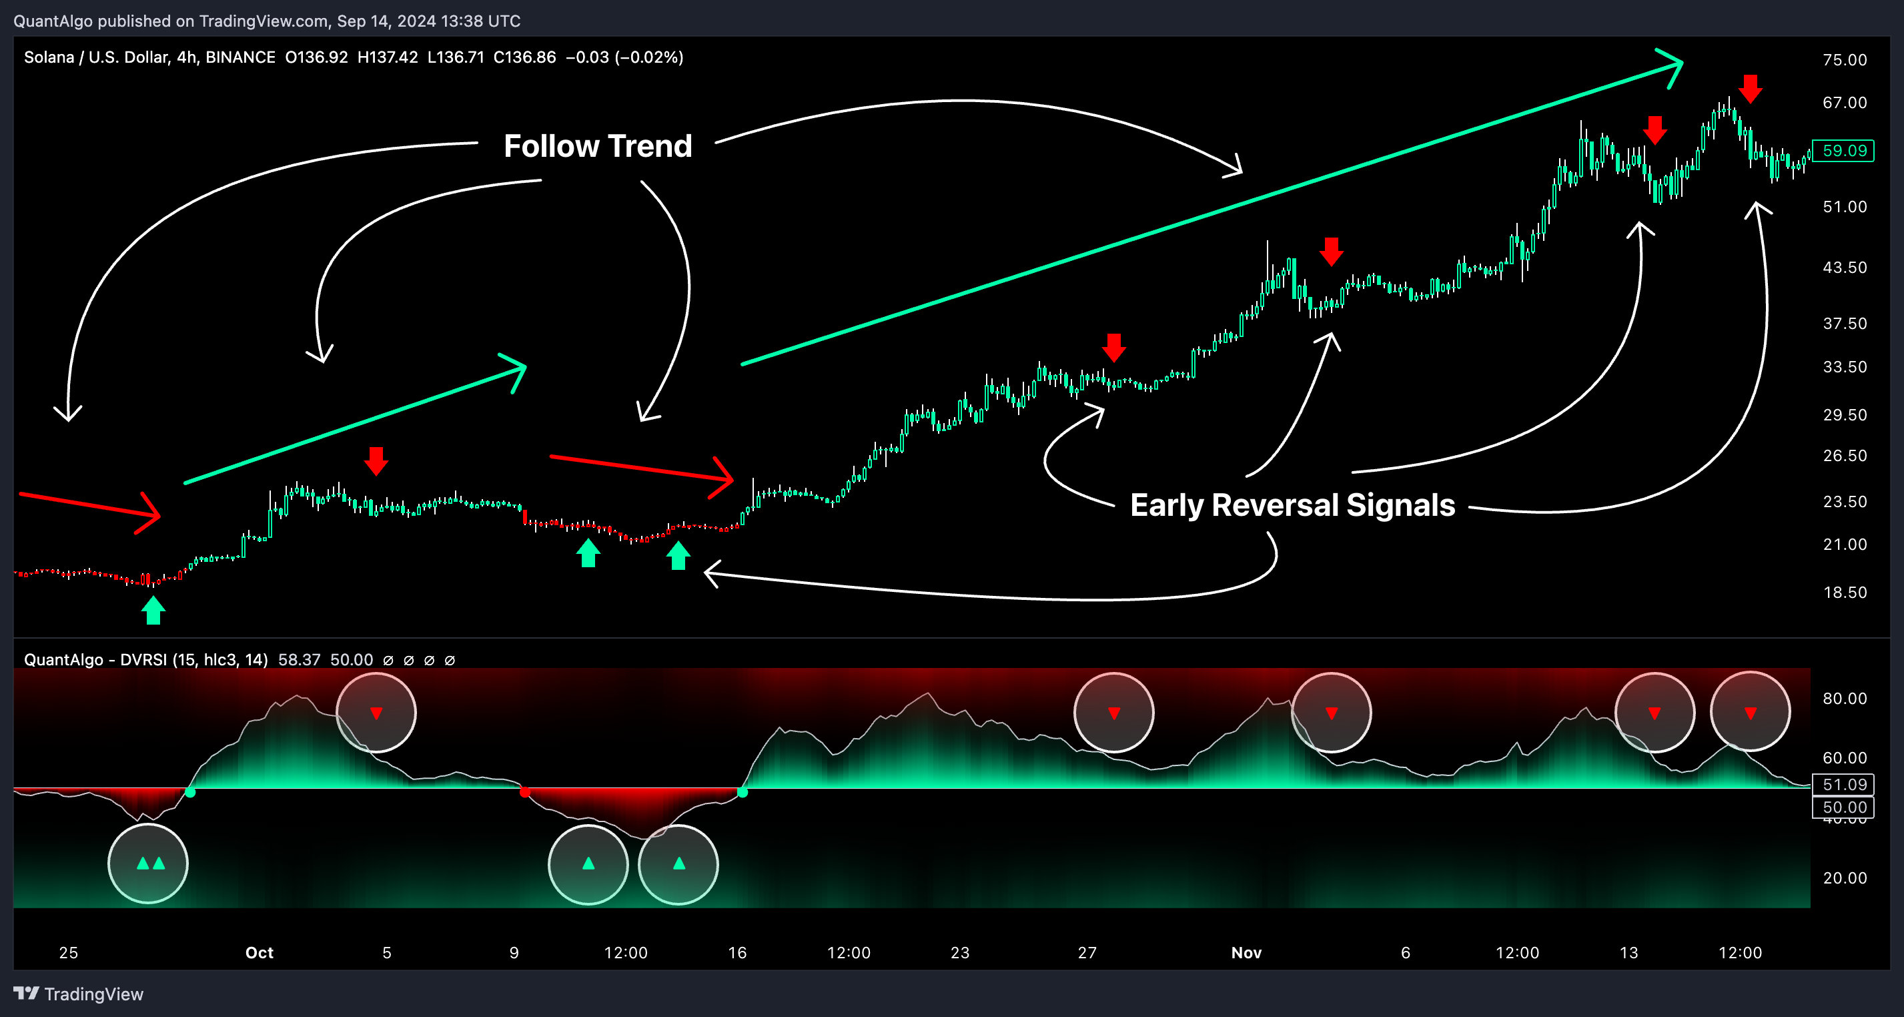Click the rightmost red down-triangle circle in the oscillator

point(1749,713)
